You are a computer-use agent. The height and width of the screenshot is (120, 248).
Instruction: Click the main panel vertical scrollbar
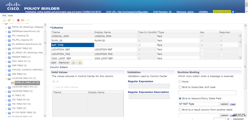pyautogui.click(x=245, y=67)
